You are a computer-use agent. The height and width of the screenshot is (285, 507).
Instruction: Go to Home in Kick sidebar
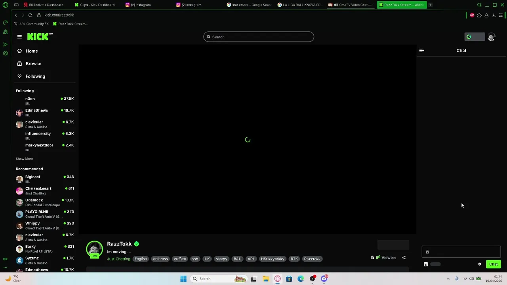pos(32,51)
